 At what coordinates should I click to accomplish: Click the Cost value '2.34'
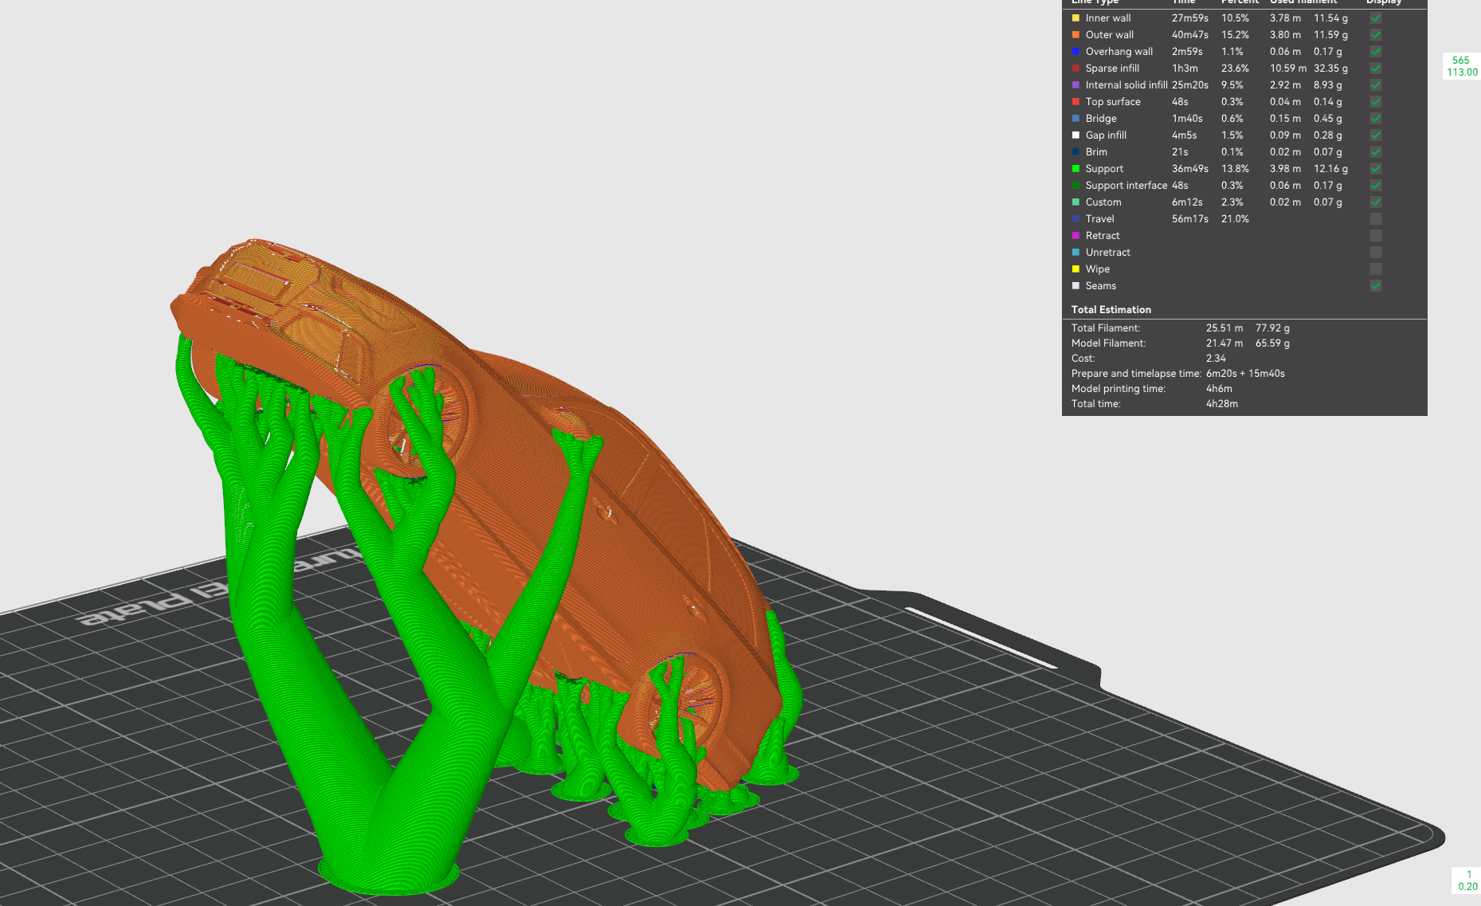1216,359
